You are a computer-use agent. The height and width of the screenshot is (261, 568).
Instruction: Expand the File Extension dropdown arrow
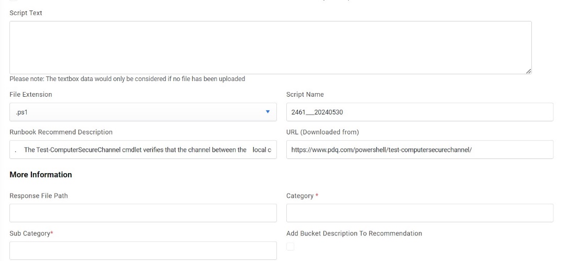[268, 111]
